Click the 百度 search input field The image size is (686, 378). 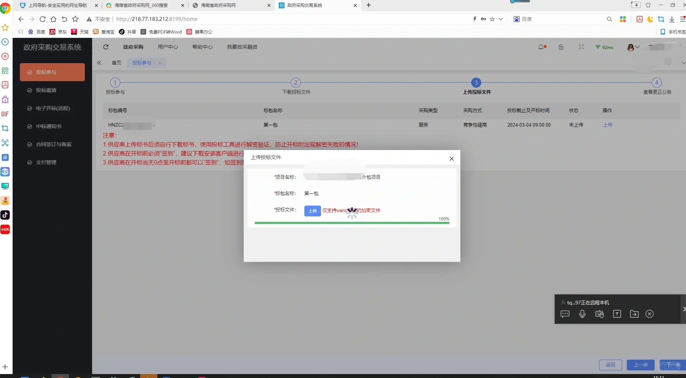(x=563, y=19)
